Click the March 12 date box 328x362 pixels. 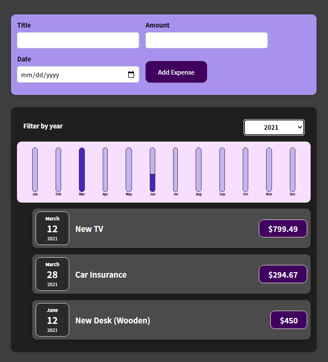tap(52, 228)
